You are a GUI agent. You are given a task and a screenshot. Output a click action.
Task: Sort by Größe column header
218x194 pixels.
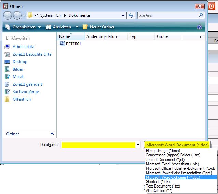(x=168, y=36)
